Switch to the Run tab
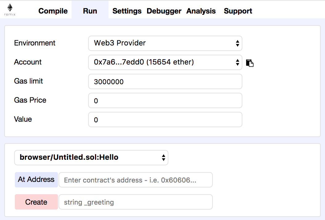The height and width of the screenshot is (220, 325). click(90, 11)
